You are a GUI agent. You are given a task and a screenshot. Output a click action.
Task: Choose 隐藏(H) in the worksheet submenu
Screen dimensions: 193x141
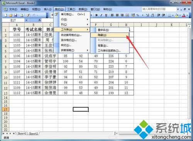coord(110,35)
